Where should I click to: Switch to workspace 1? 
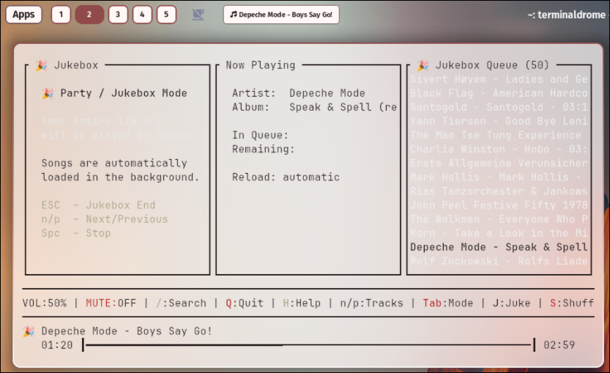[x=61, y=15]
